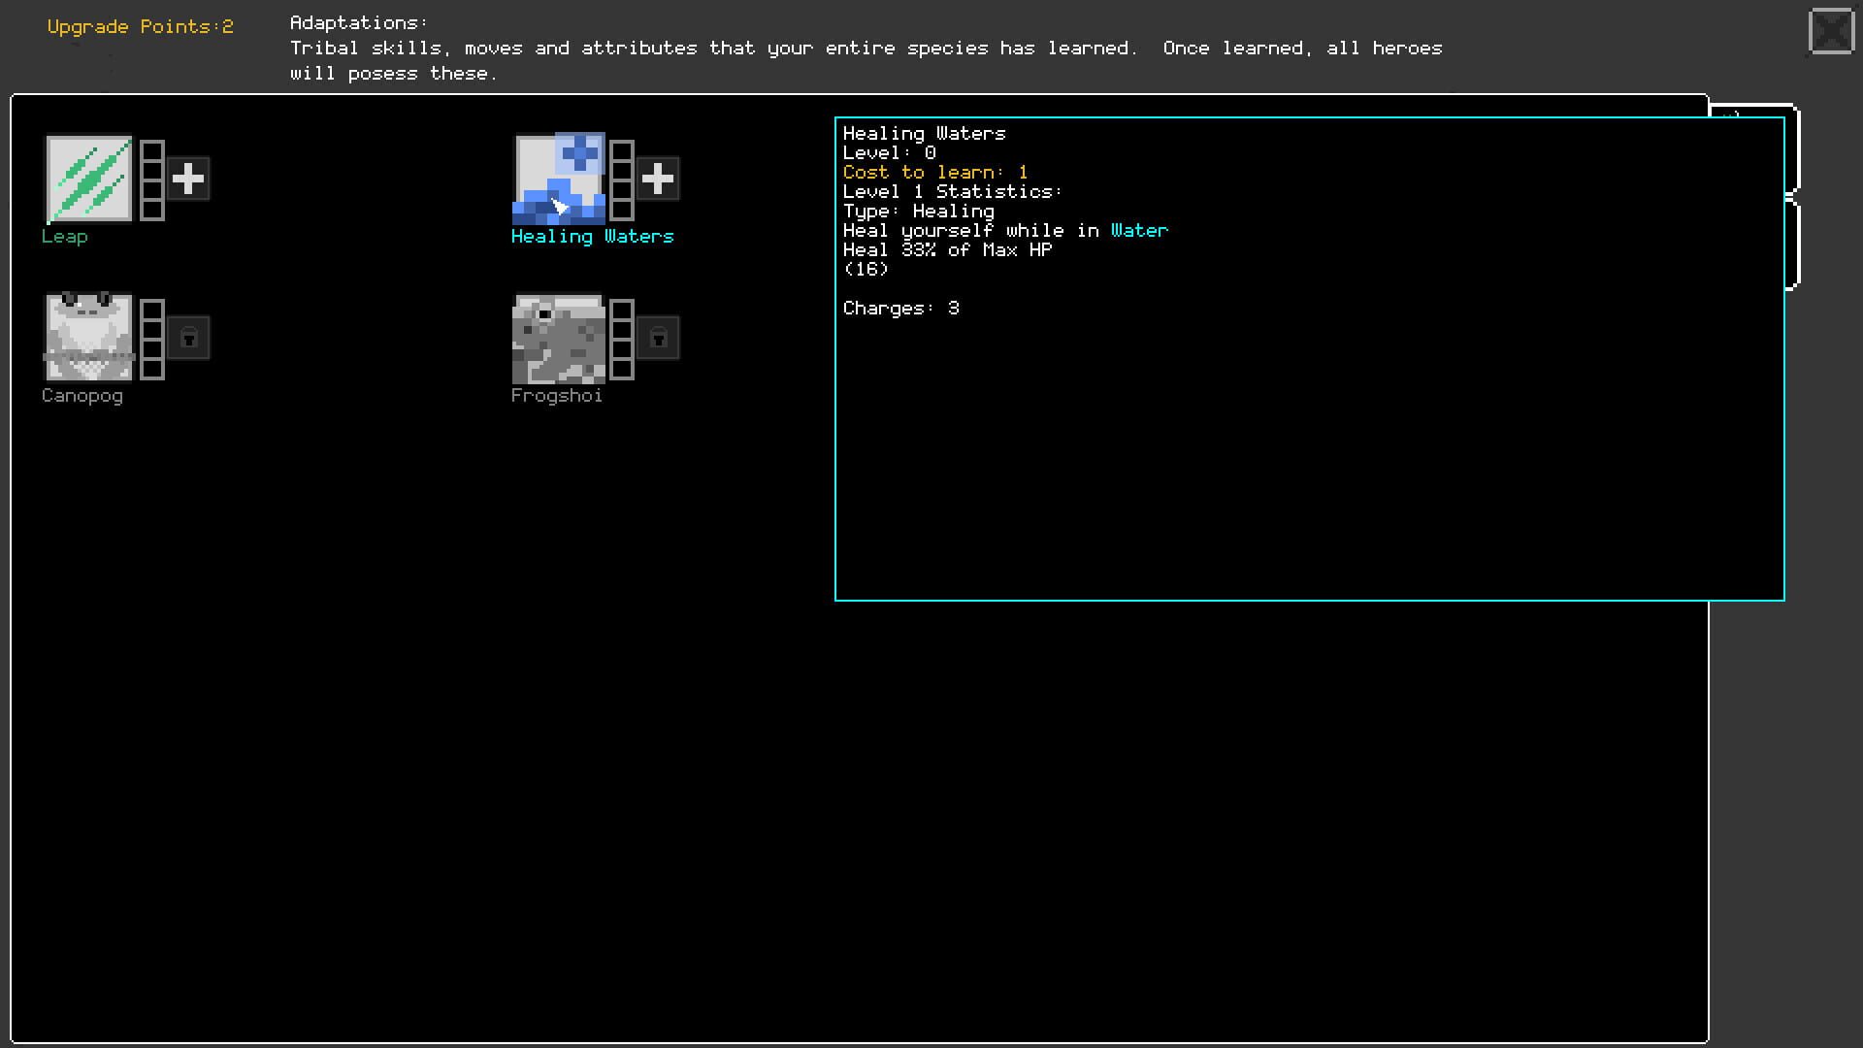
Task: Close the Adaptations screen with the X
Action: (1832, 31)
